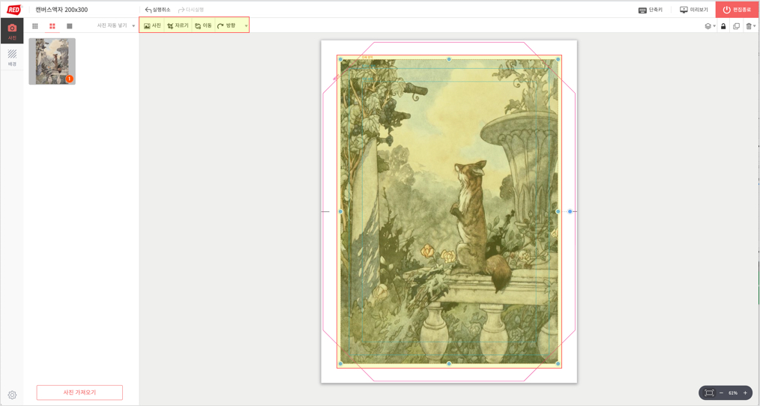
Task: Click the bottom-right corner handle of the image
Action: [558, 363]
